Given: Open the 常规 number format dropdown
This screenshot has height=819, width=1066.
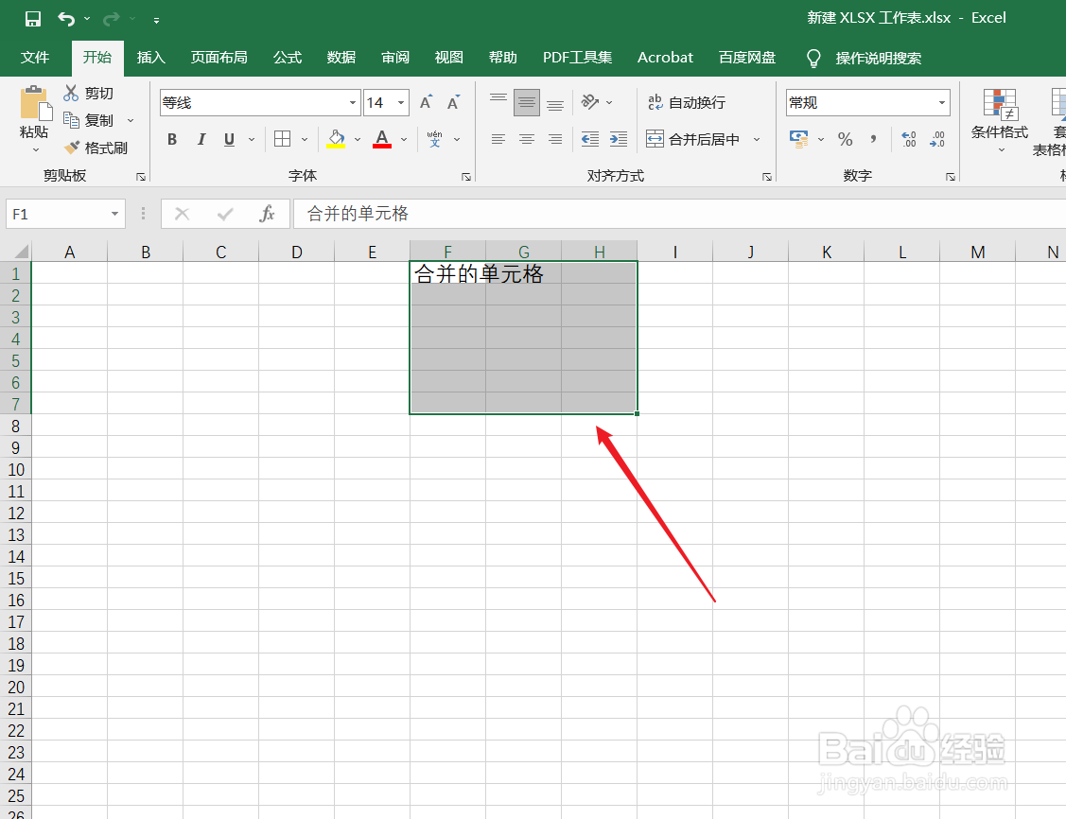Looking at the screenshot, I should point(941,103).
